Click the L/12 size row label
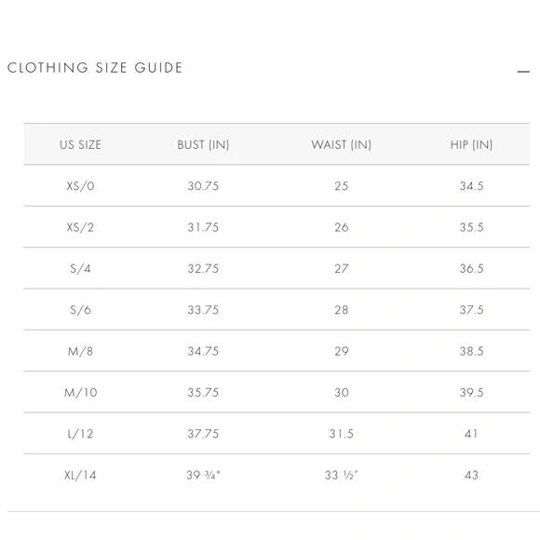Image resolution: width=540 pixels, height=540 pixels. pyautogui.click(x=81, y=434)
